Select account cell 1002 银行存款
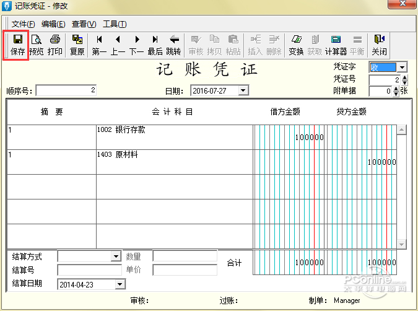 click(x=175, y=137)
